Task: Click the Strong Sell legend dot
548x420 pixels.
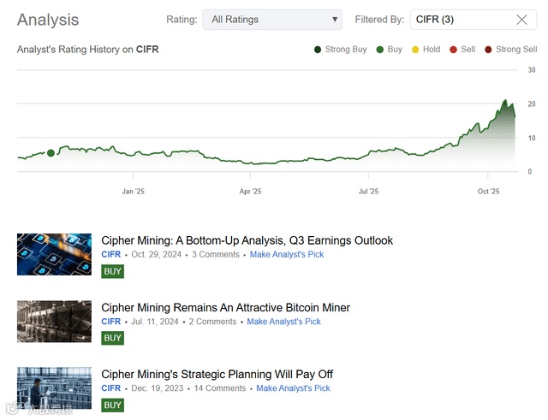Action: click(488, 50)
